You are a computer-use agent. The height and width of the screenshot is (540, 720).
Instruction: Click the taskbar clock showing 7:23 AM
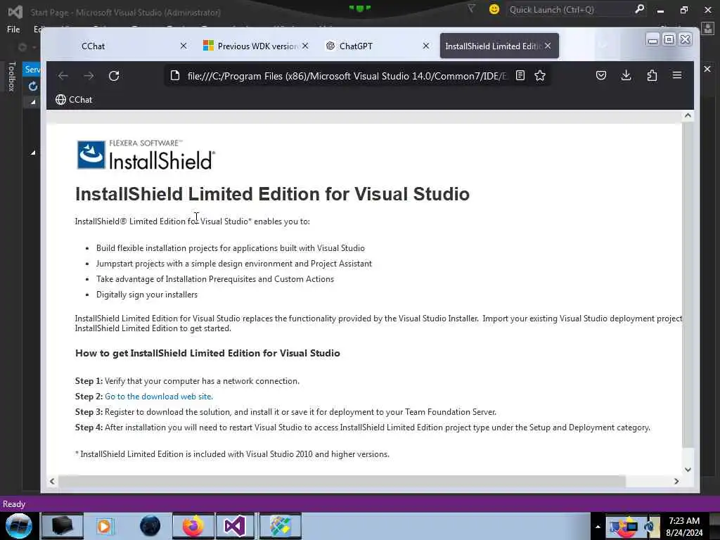684,526
